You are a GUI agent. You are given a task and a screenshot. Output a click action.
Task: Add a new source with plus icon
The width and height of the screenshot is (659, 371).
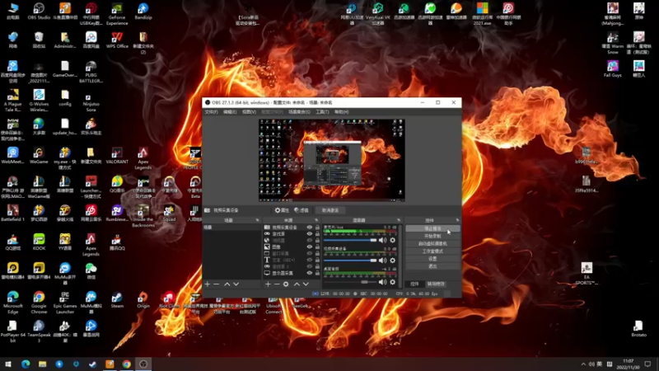point(267,284)
